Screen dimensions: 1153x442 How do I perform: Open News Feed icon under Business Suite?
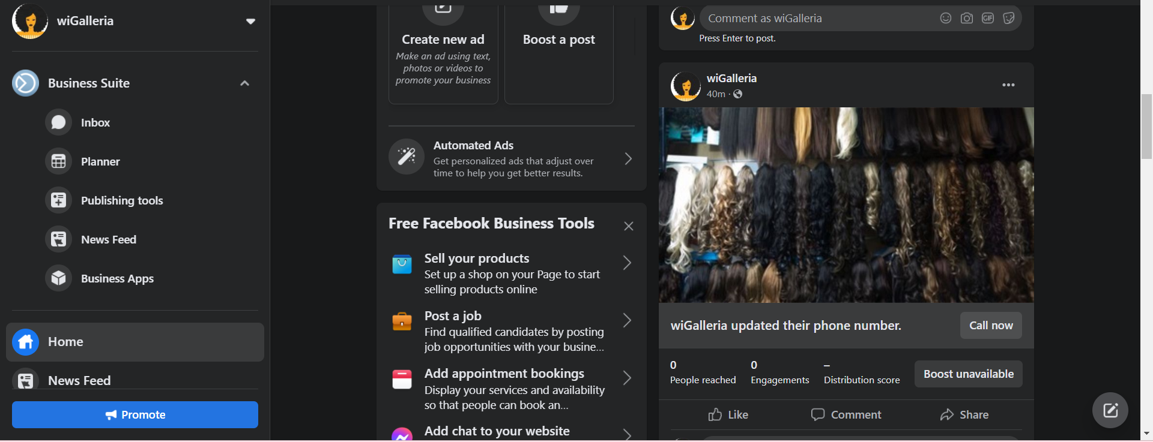pyautogui.click(x=58, y=239)
